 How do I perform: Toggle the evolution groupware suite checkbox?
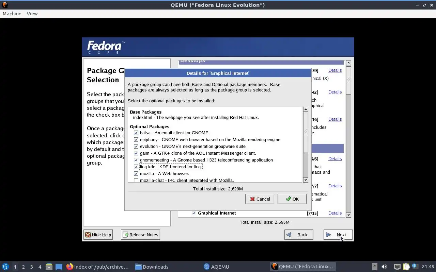pyautogui.click(x=136, y=146)
